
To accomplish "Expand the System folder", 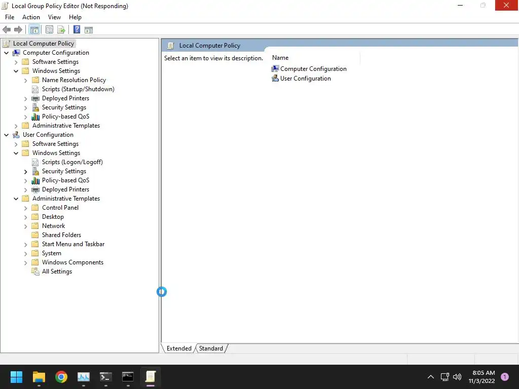I will (x=25, y=253).
